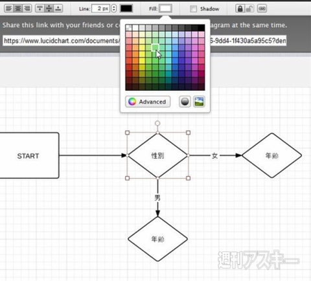Click the line width stepper arrows

point(114,8)
